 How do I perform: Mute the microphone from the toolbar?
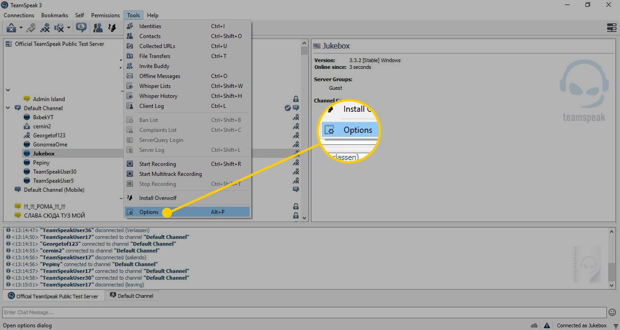click(x=45, y=28)
